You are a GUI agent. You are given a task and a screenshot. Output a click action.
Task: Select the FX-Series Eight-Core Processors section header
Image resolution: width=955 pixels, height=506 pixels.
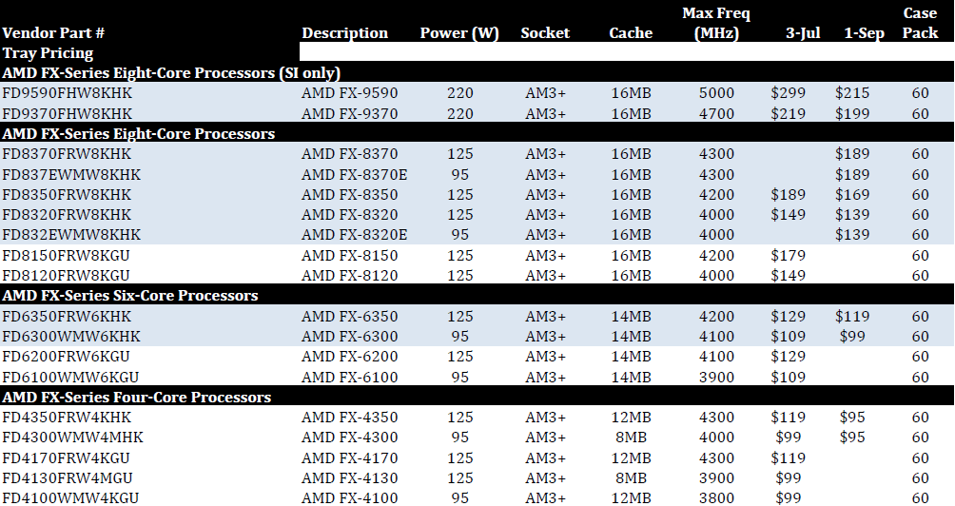[138, 134]
